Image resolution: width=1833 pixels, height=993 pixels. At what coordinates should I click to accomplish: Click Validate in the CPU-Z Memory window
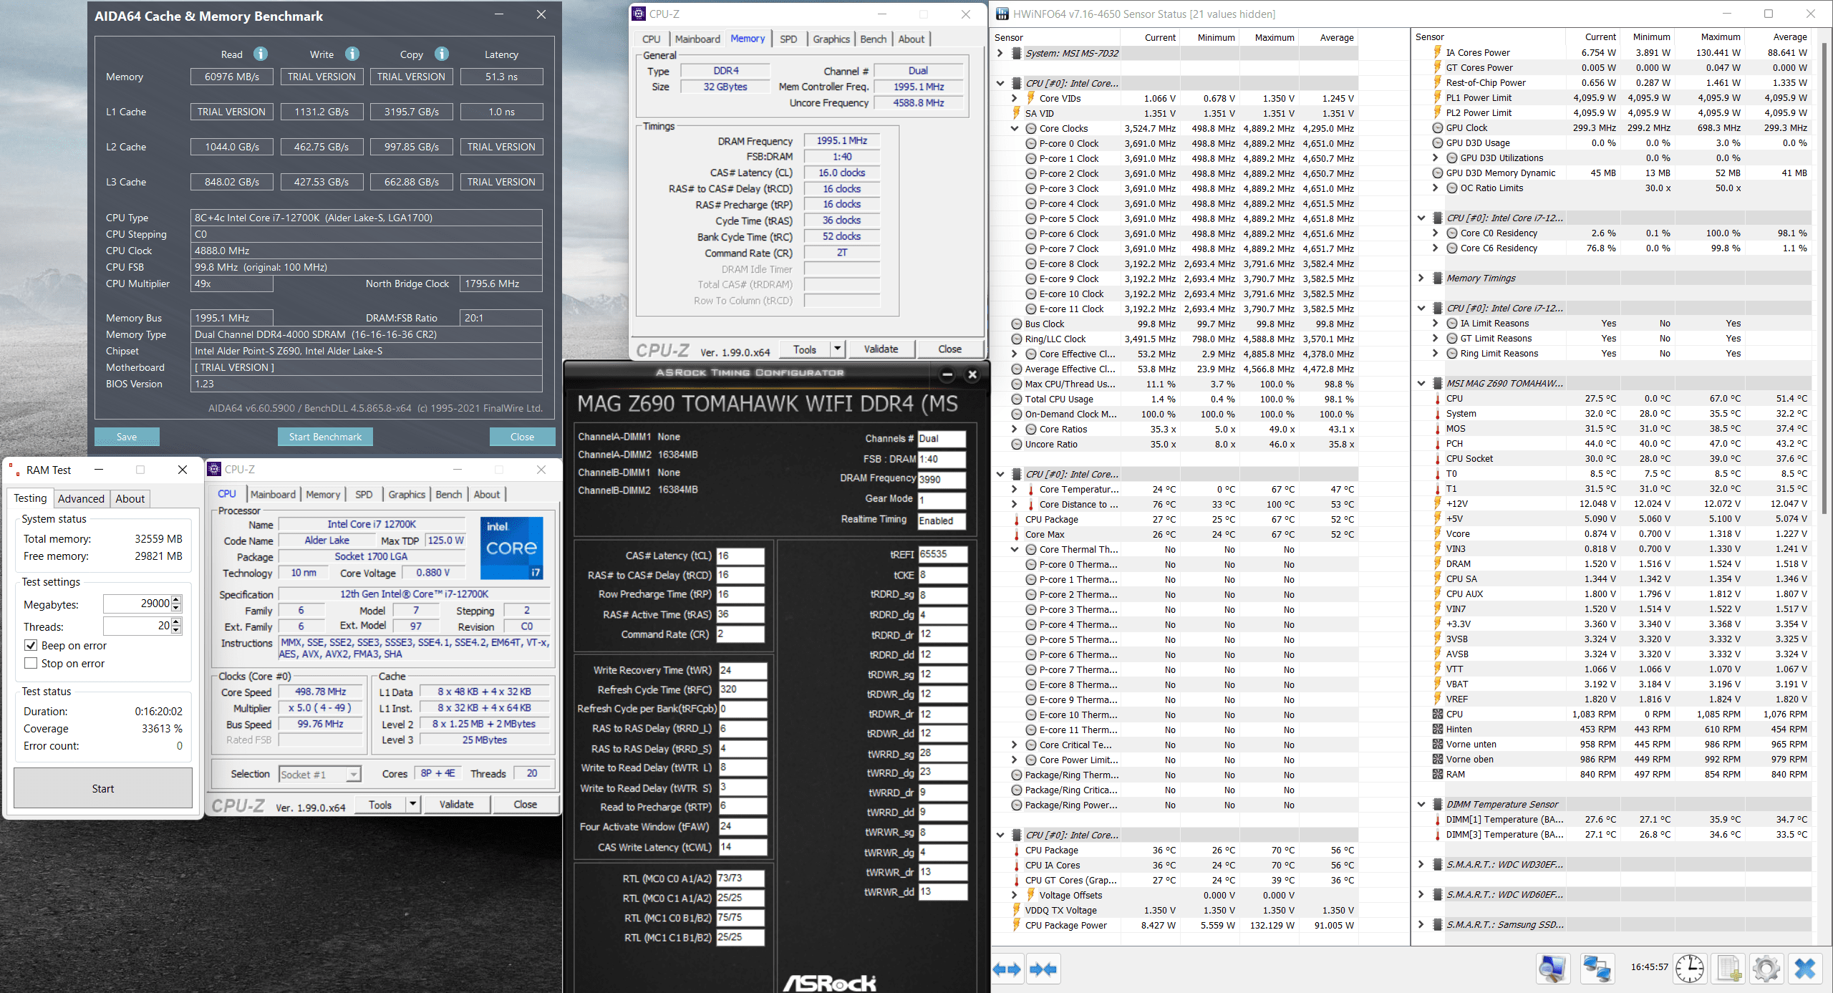(881, 349)
